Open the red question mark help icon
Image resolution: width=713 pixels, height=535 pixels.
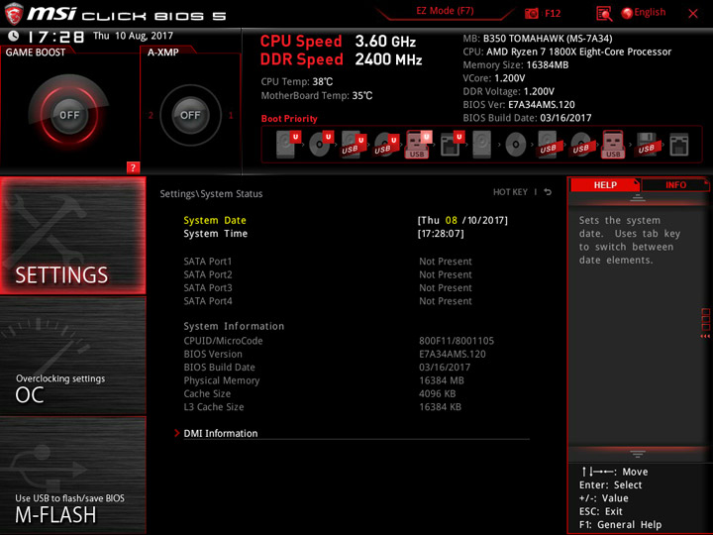point(133,167)
